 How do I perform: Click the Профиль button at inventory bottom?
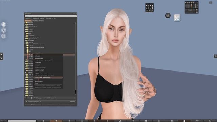point(33,105)
